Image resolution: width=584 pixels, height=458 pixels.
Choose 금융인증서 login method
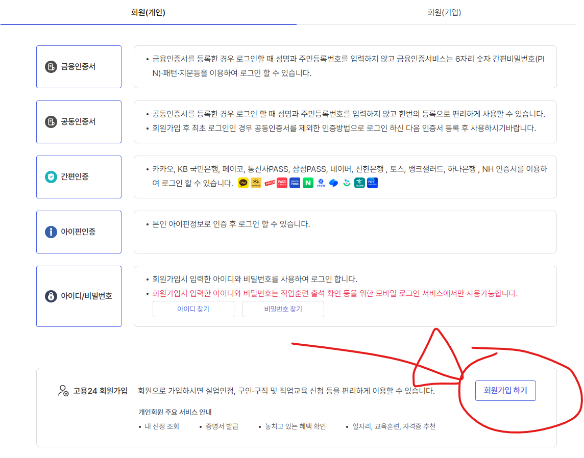79,67
